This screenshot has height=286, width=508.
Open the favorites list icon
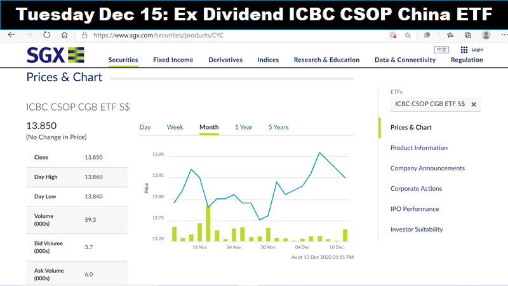click(x=450, y=35)
